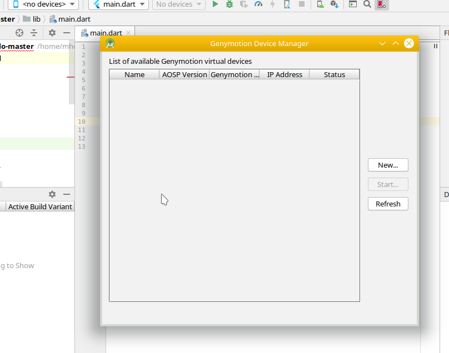
Task: Click the Refresh button
Action: (x=388, y=204)
